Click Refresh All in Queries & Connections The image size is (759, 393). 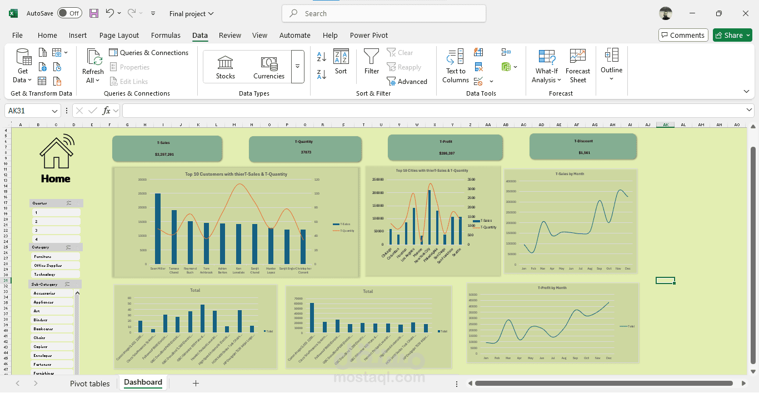pos(92,66)
